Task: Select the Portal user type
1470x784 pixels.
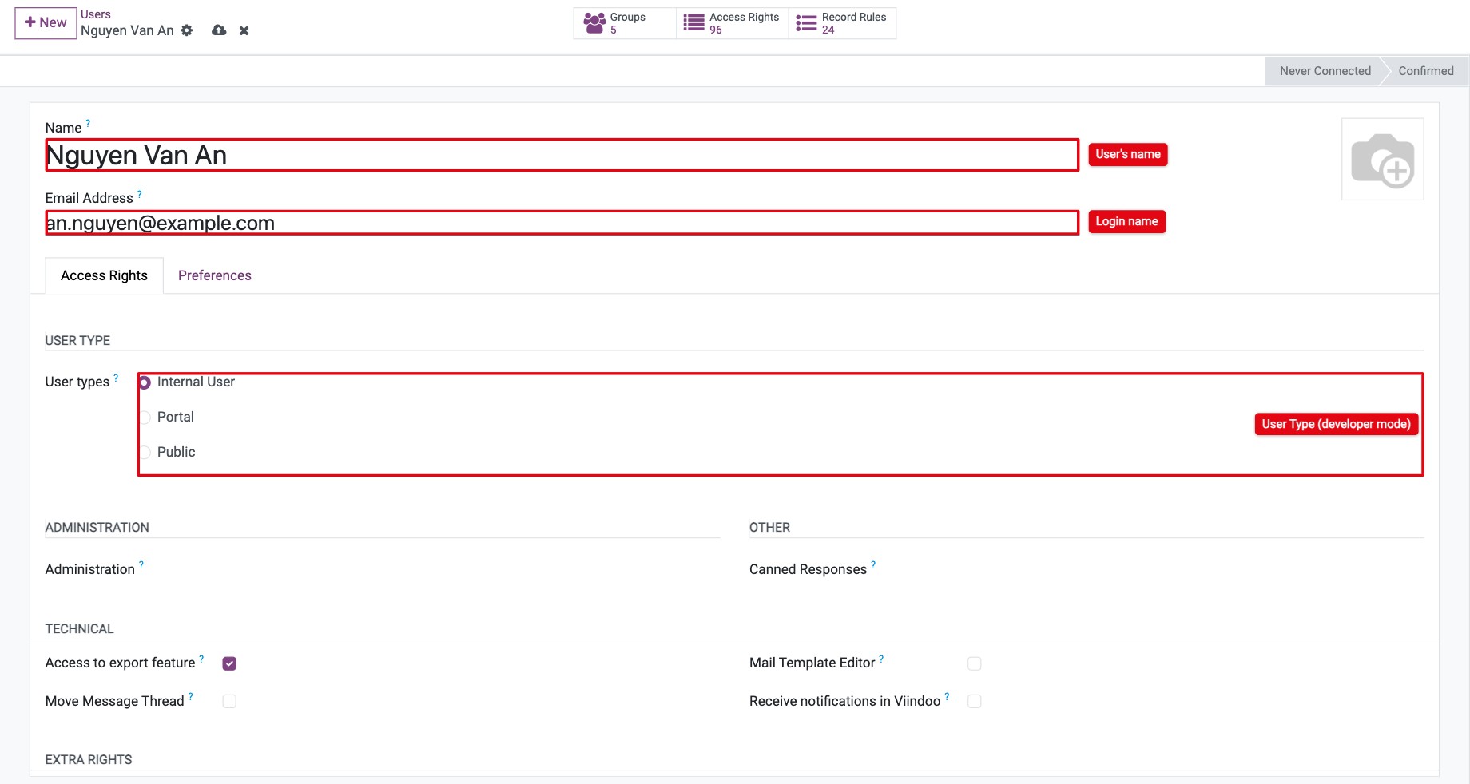Action: [x=145, y=418]
